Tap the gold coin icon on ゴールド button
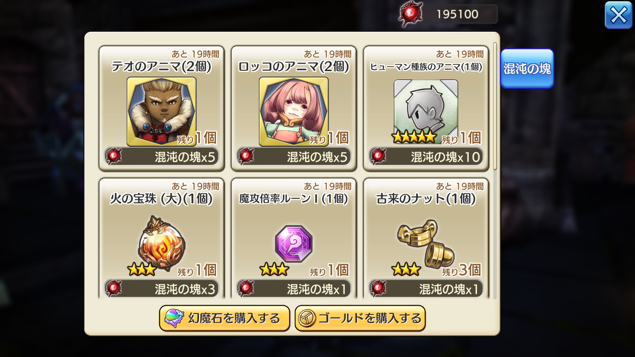 coord(307,318)
